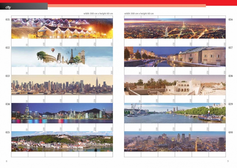Click the London Thames river panorama 029
The image size is (237, 168).
point(175,113)
